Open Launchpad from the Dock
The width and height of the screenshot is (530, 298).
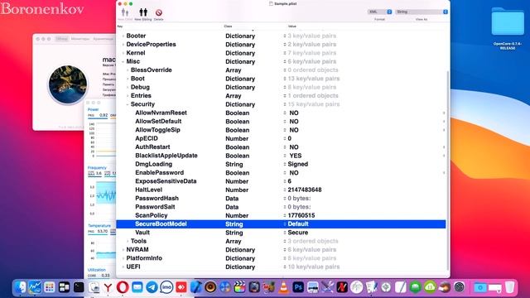pyautogui.click(x=50, y=287)
